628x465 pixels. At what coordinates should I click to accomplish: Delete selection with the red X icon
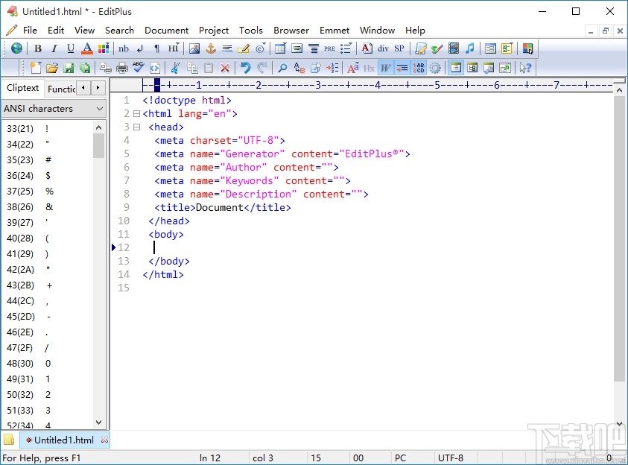pos(225,68)
